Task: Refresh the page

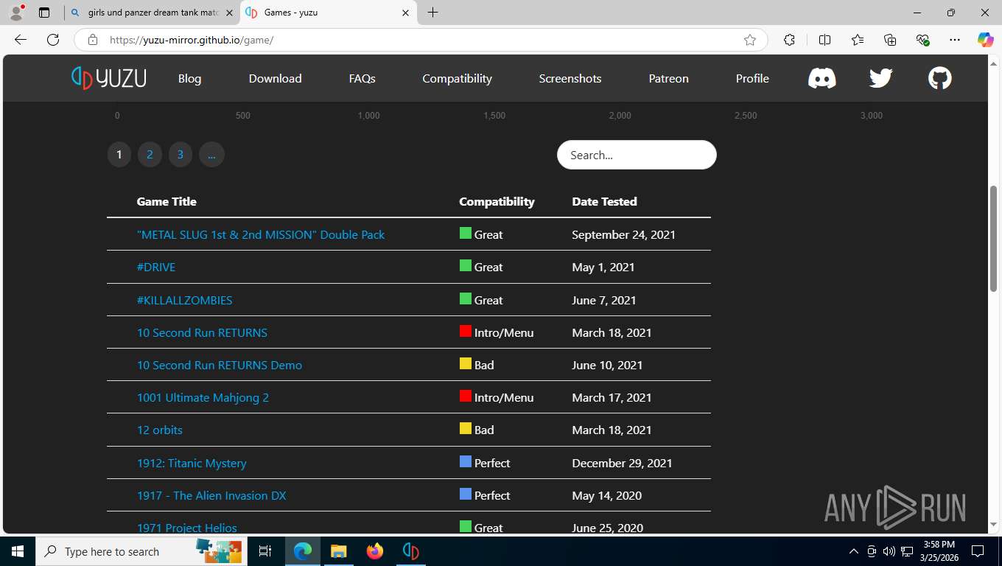Action: (x=53, y=40)
